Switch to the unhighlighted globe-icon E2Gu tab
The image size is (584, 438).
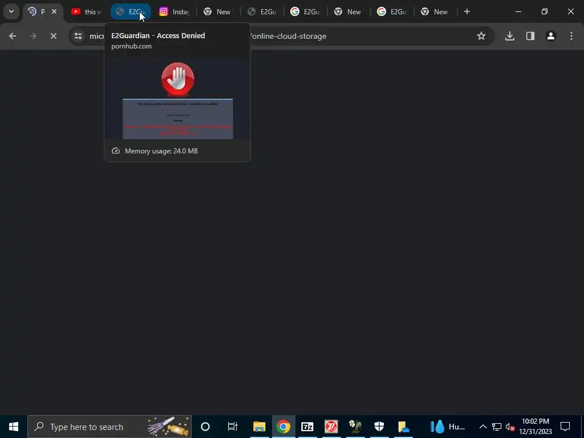click(x=262, y=11)
